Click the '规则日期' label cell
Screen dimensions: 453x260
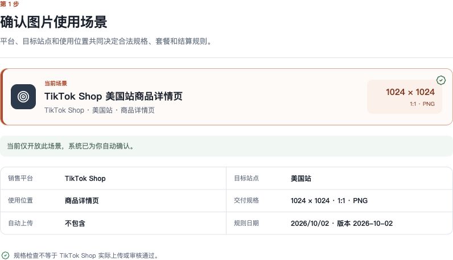[246, 223]
